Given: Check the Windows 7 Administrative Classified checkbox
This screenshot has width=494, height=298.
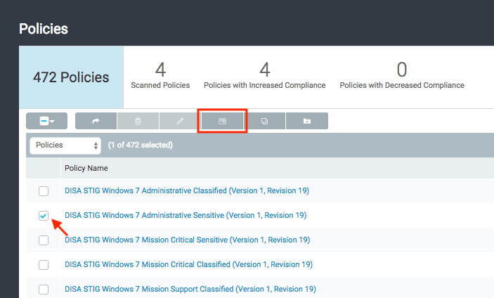Looking at the screenshot, I should [x=44, y=191].
